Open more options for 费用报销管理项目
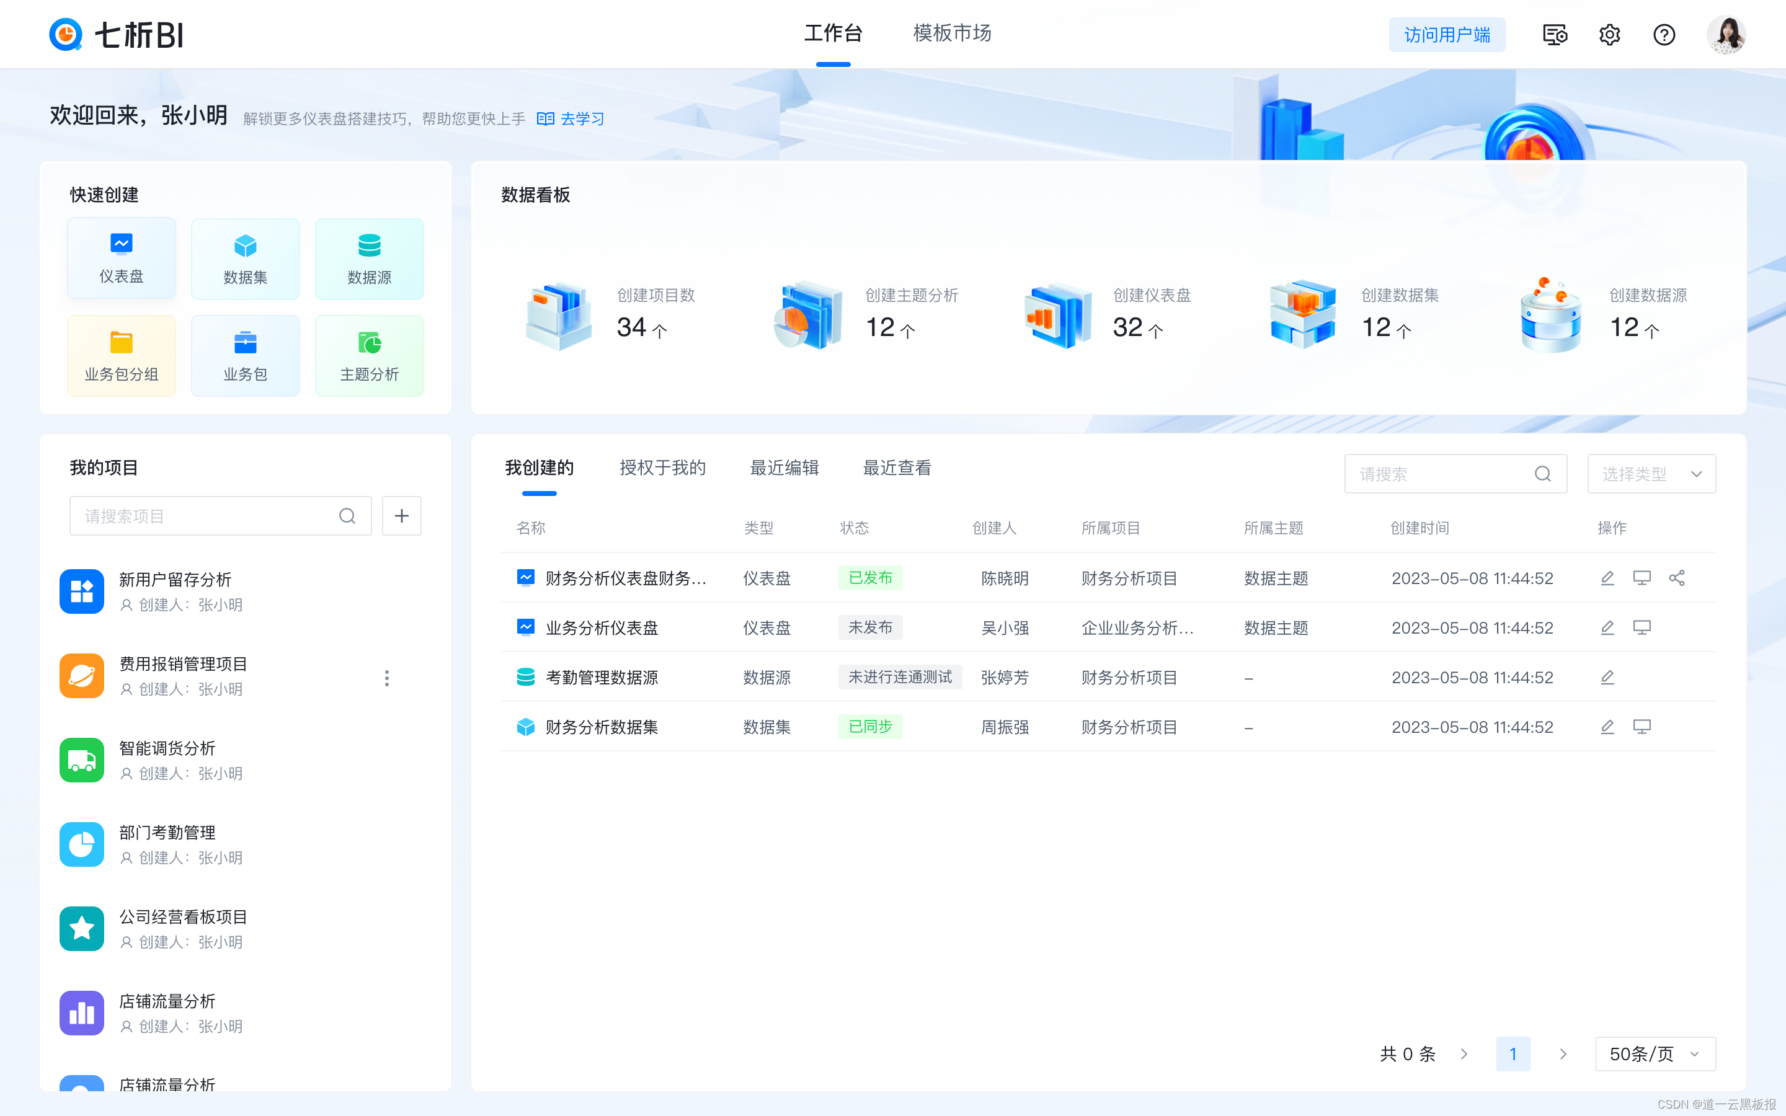1786x1116 pixels. point(387,678)
